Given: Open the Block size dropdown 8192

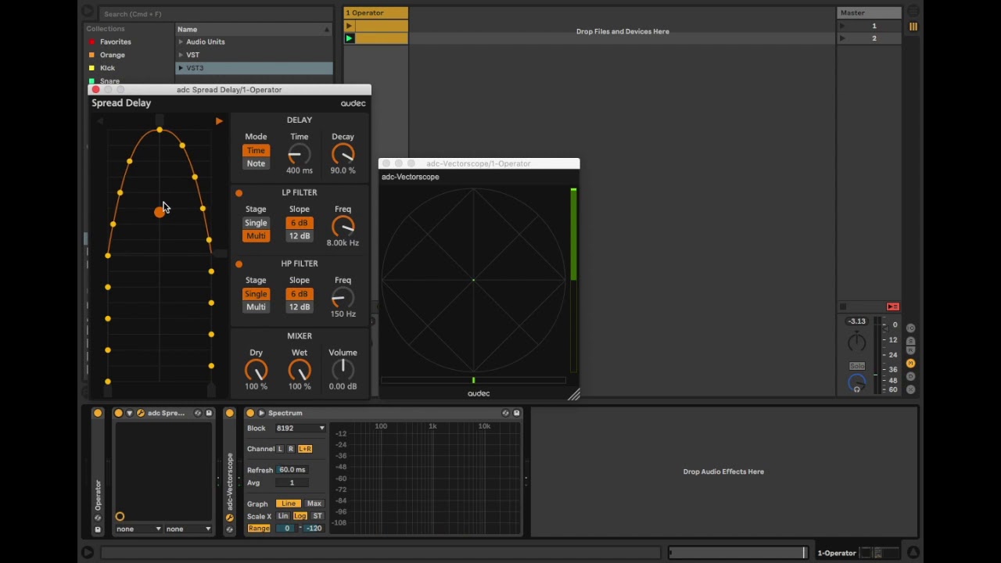Looking at the screenshot, I should coord(300,429).
